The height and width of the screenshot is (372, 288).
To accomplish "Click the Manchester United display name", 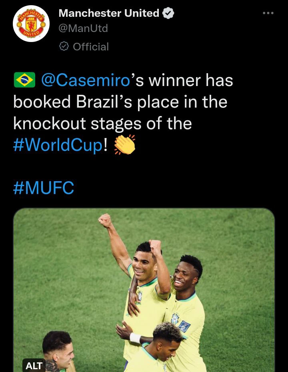I will coord(109,13).
